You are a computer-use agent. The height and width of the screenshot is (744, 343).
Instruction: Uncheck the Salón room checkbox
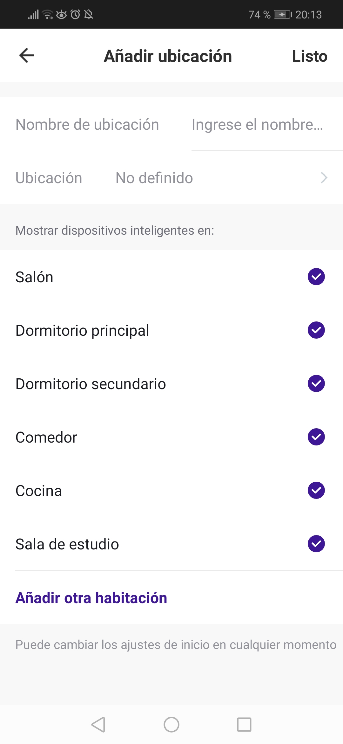tap(316, 277)
